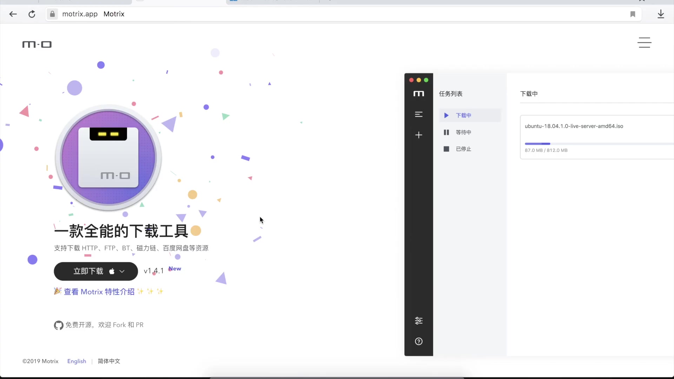Click the party popper emoji by feature link
Image resolution: width=674 pixels, height=379 pixels.
click(58, 291)
